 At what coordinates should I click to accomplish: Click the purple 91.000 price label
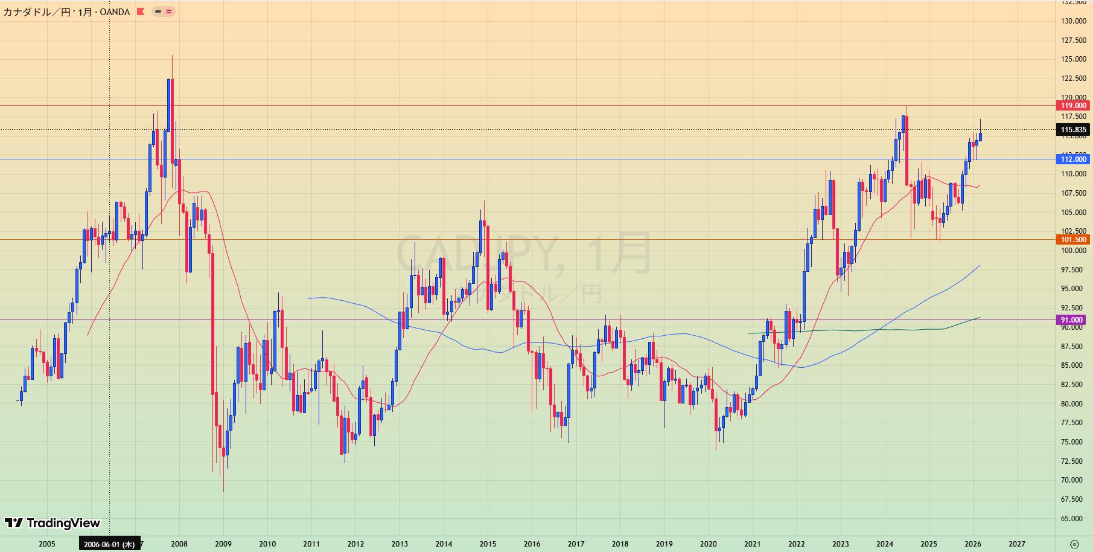coord(1071,320)
